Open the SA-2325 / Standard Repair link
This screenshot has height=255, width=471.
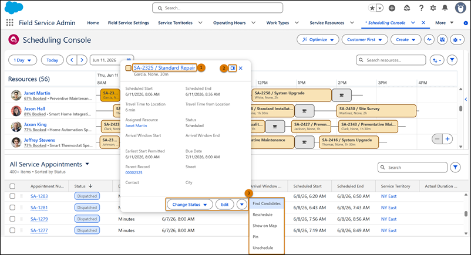tap(164, 68)
